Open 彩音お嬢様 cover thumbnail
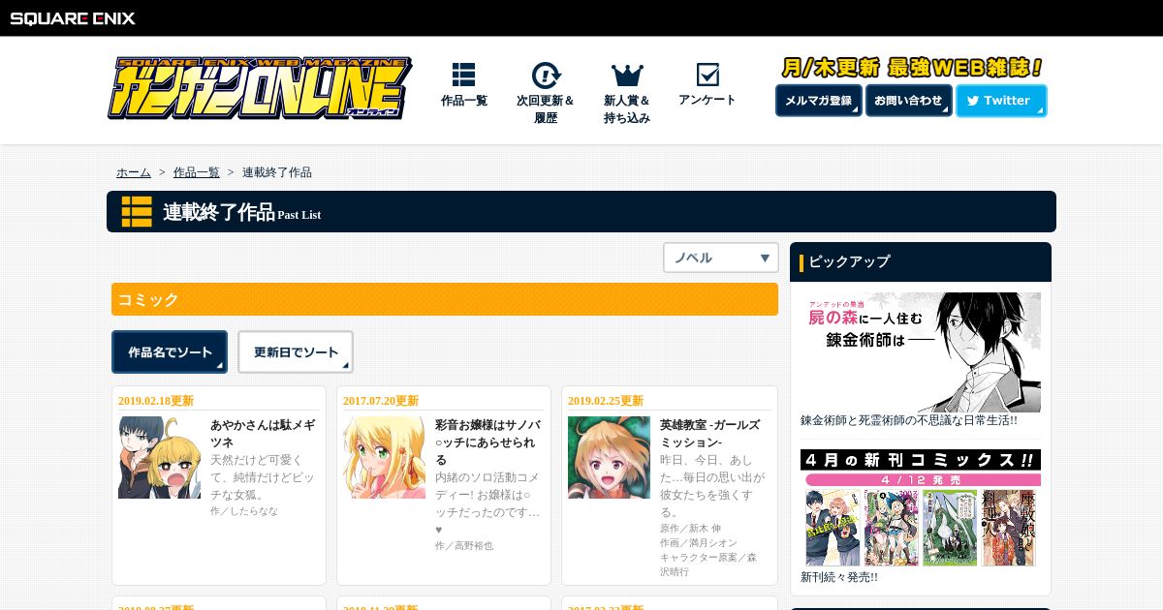Screen dimensions: 1163x610 point(384,457)
